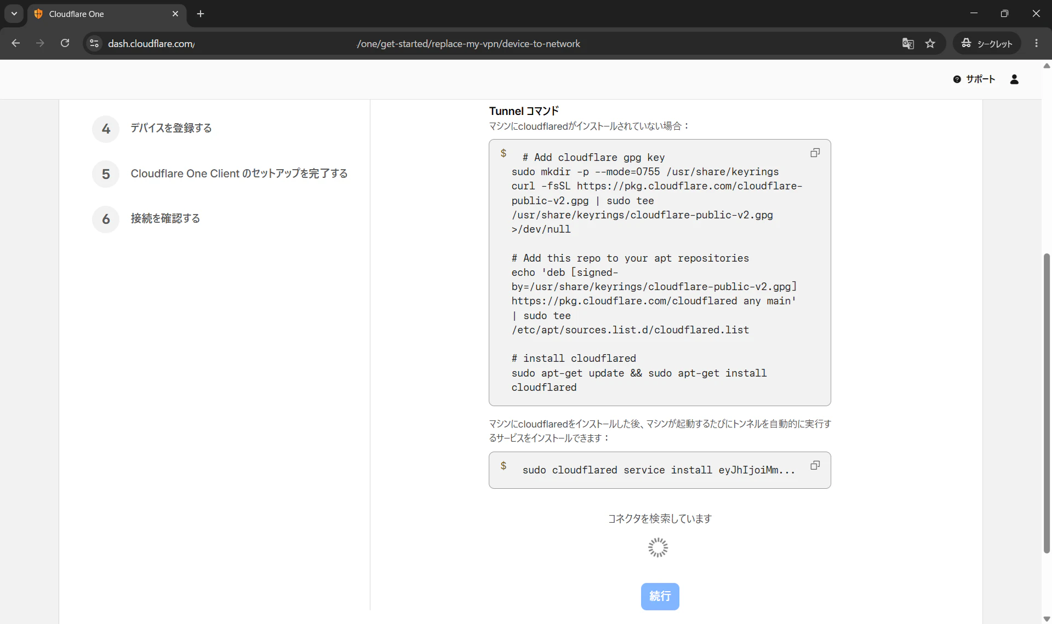Go to step 4 デバイスを登録する
Viewport: 1052px width, 624px height.
point(152,129)
